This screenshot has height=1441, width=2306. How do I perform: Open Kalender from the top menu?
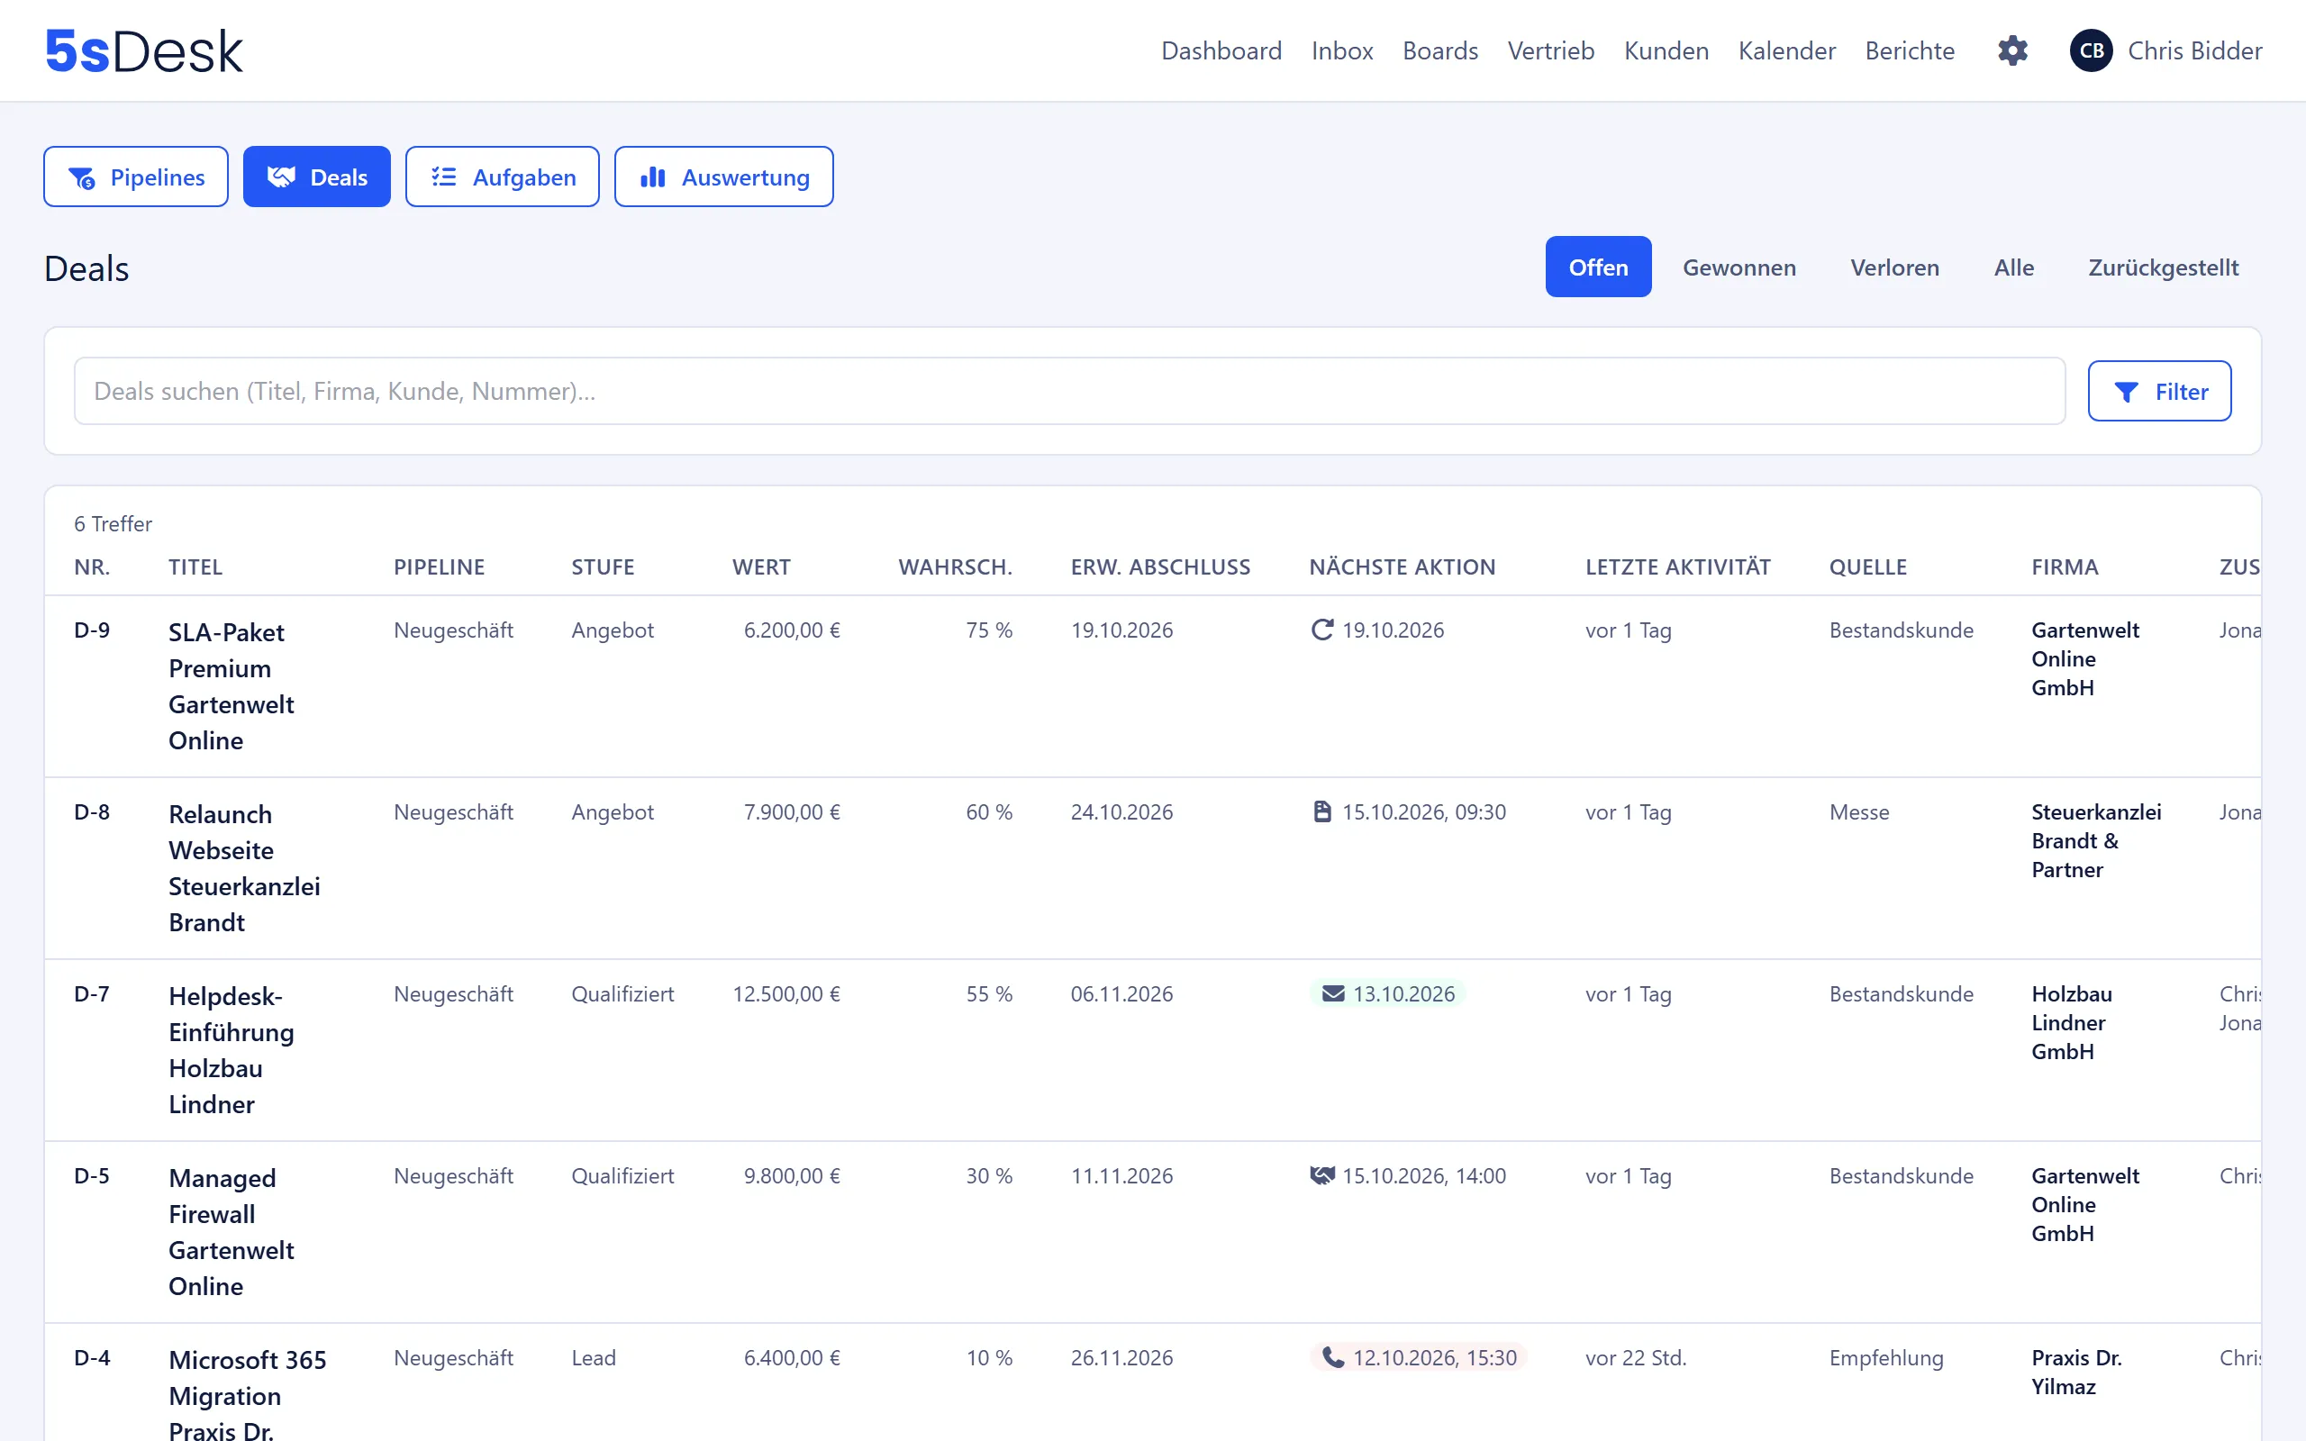pos(1786,50)
